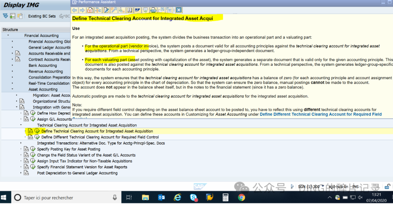Open the glossary book icon
This screenshot has height=204, width=393.
(130, 10)
